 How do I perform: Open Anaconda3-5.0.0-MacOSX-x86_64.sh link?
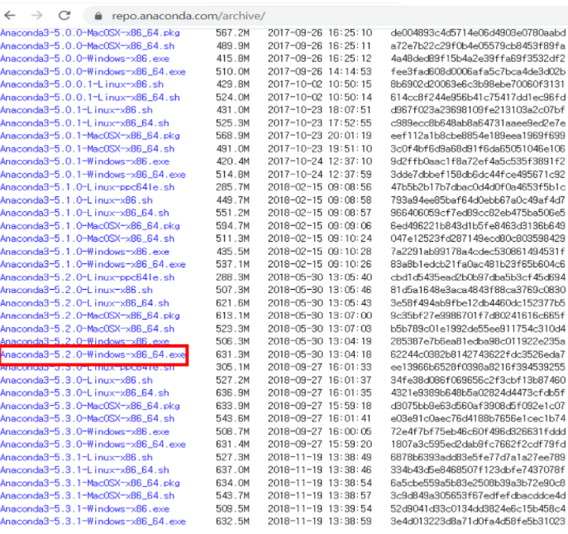88,46
